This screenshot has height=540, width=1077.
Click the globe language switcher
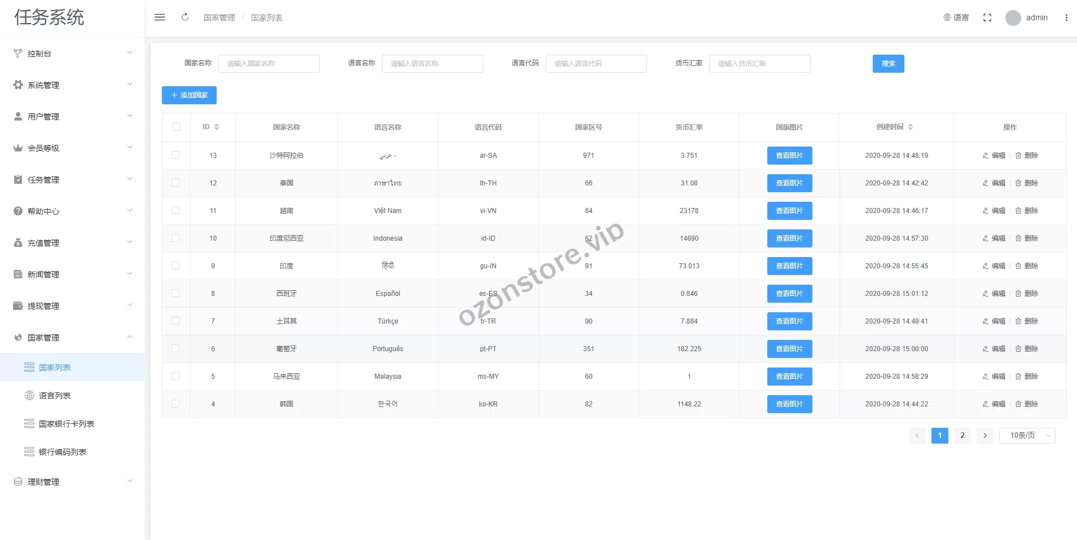[x=956, y=17]
